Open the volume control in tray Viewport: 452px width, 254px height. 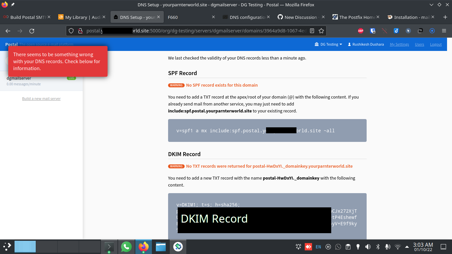tap(368, 247)
